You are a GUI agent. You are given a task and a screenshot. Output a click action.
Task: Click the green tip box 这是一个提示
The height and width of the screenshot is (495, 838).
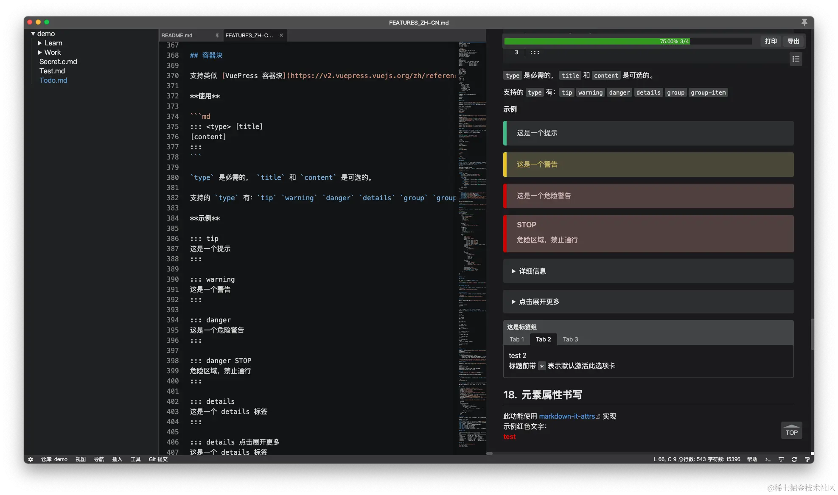[648, 133]
